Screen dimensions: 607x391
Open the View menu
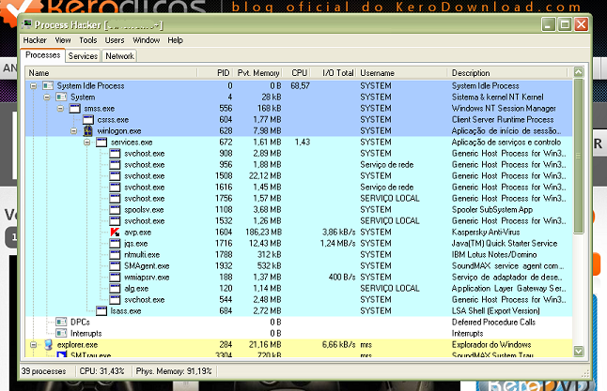pyautogui.click(x=63, y=40)
